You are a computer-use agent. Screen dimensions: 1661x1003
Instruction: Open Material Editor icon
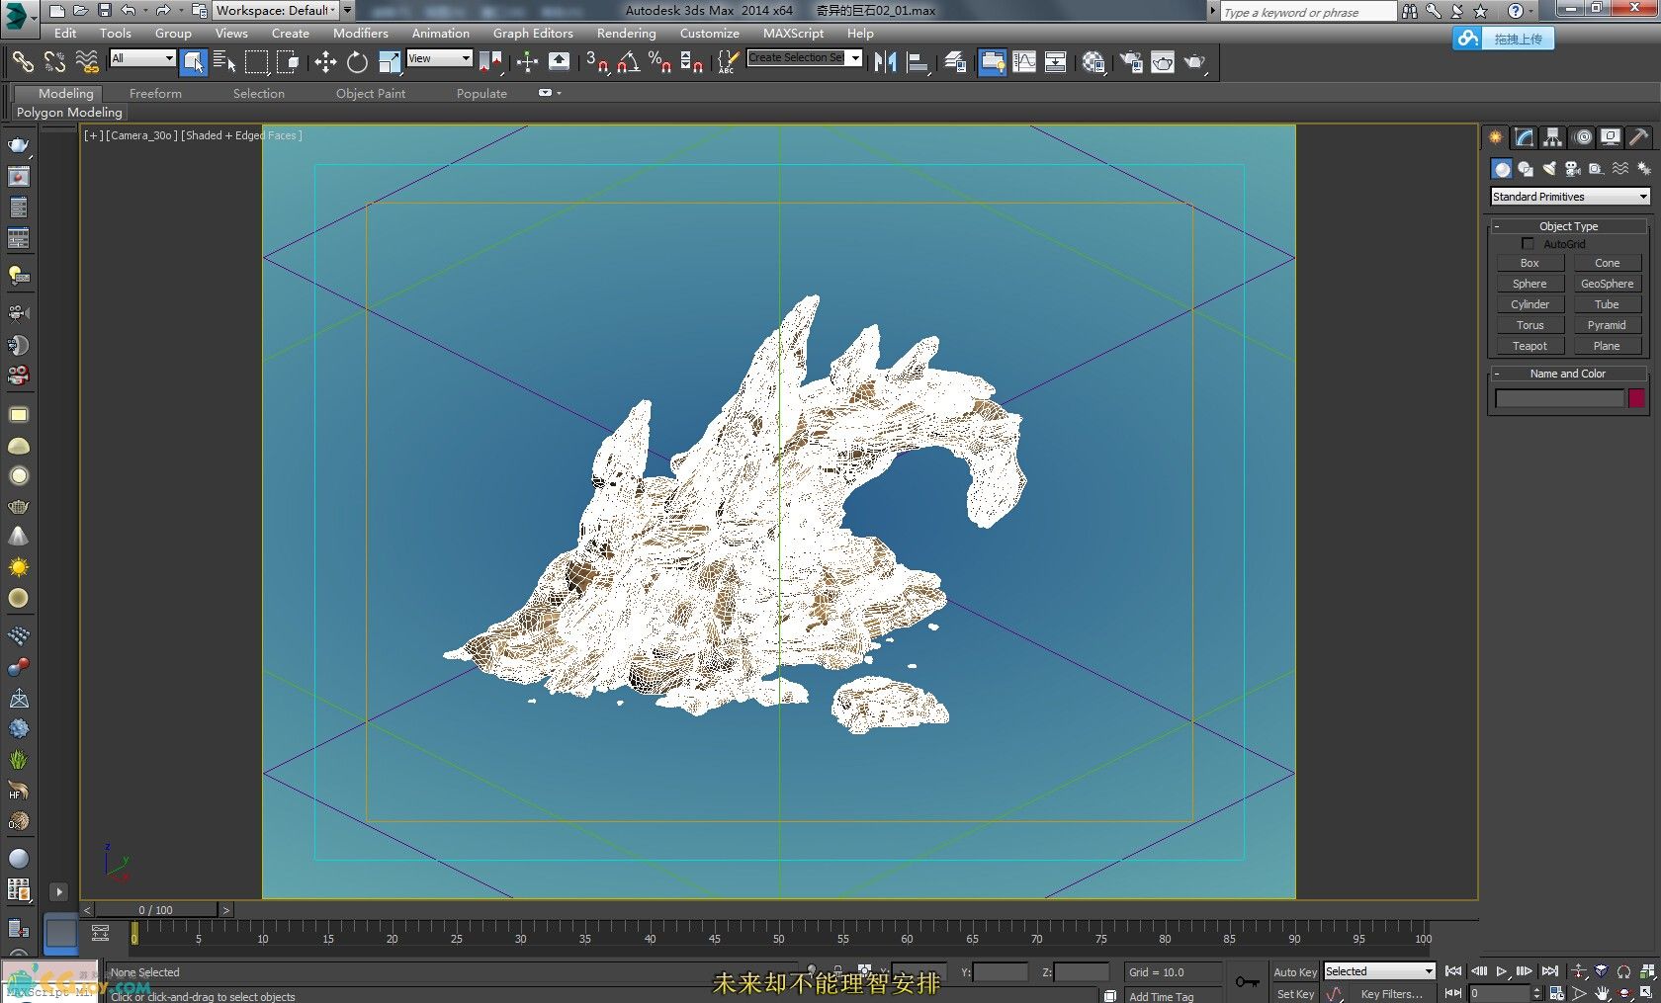coord(1093,62)
